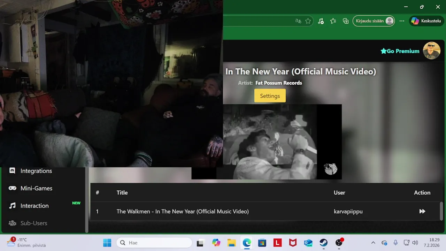Screen dimensions: 446x251
Task: Click the Interaction music note icon
Action: [x=12, y=206]
